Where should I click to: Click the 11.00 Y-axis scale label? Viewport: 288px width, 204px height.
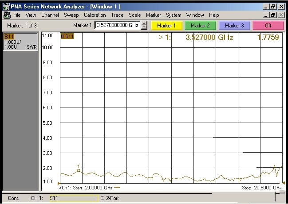point(47,35)
